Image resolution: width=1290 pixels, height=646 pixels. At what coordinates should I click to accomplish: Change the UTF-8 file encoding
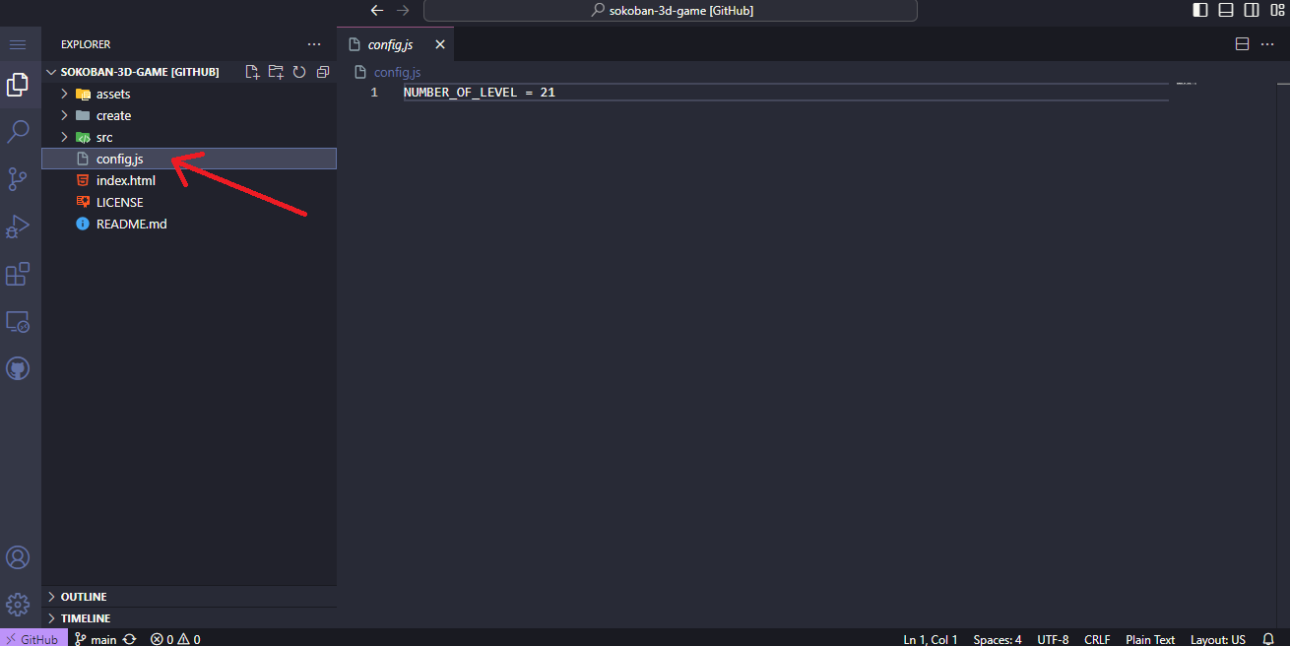(1053, 639)
